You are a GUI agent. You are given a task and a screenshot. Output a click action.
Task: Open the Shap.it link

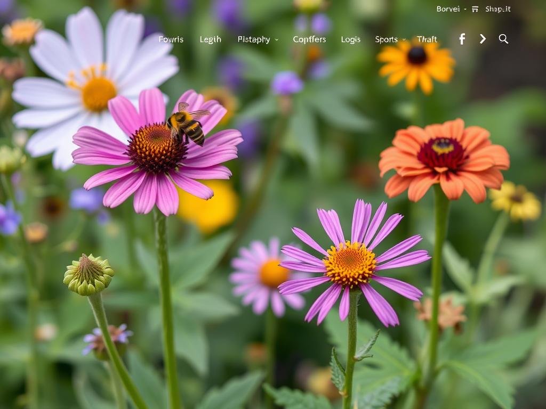[x=497, y=9]
